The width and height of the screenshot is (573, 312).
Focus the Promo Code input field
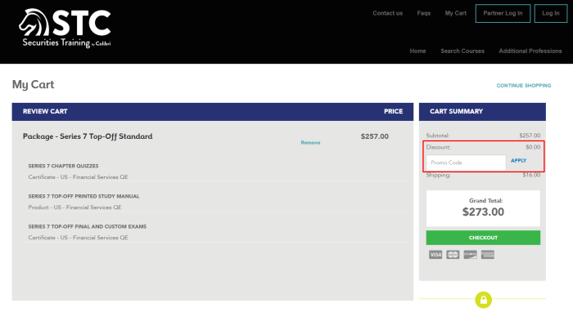coord(466,163)
